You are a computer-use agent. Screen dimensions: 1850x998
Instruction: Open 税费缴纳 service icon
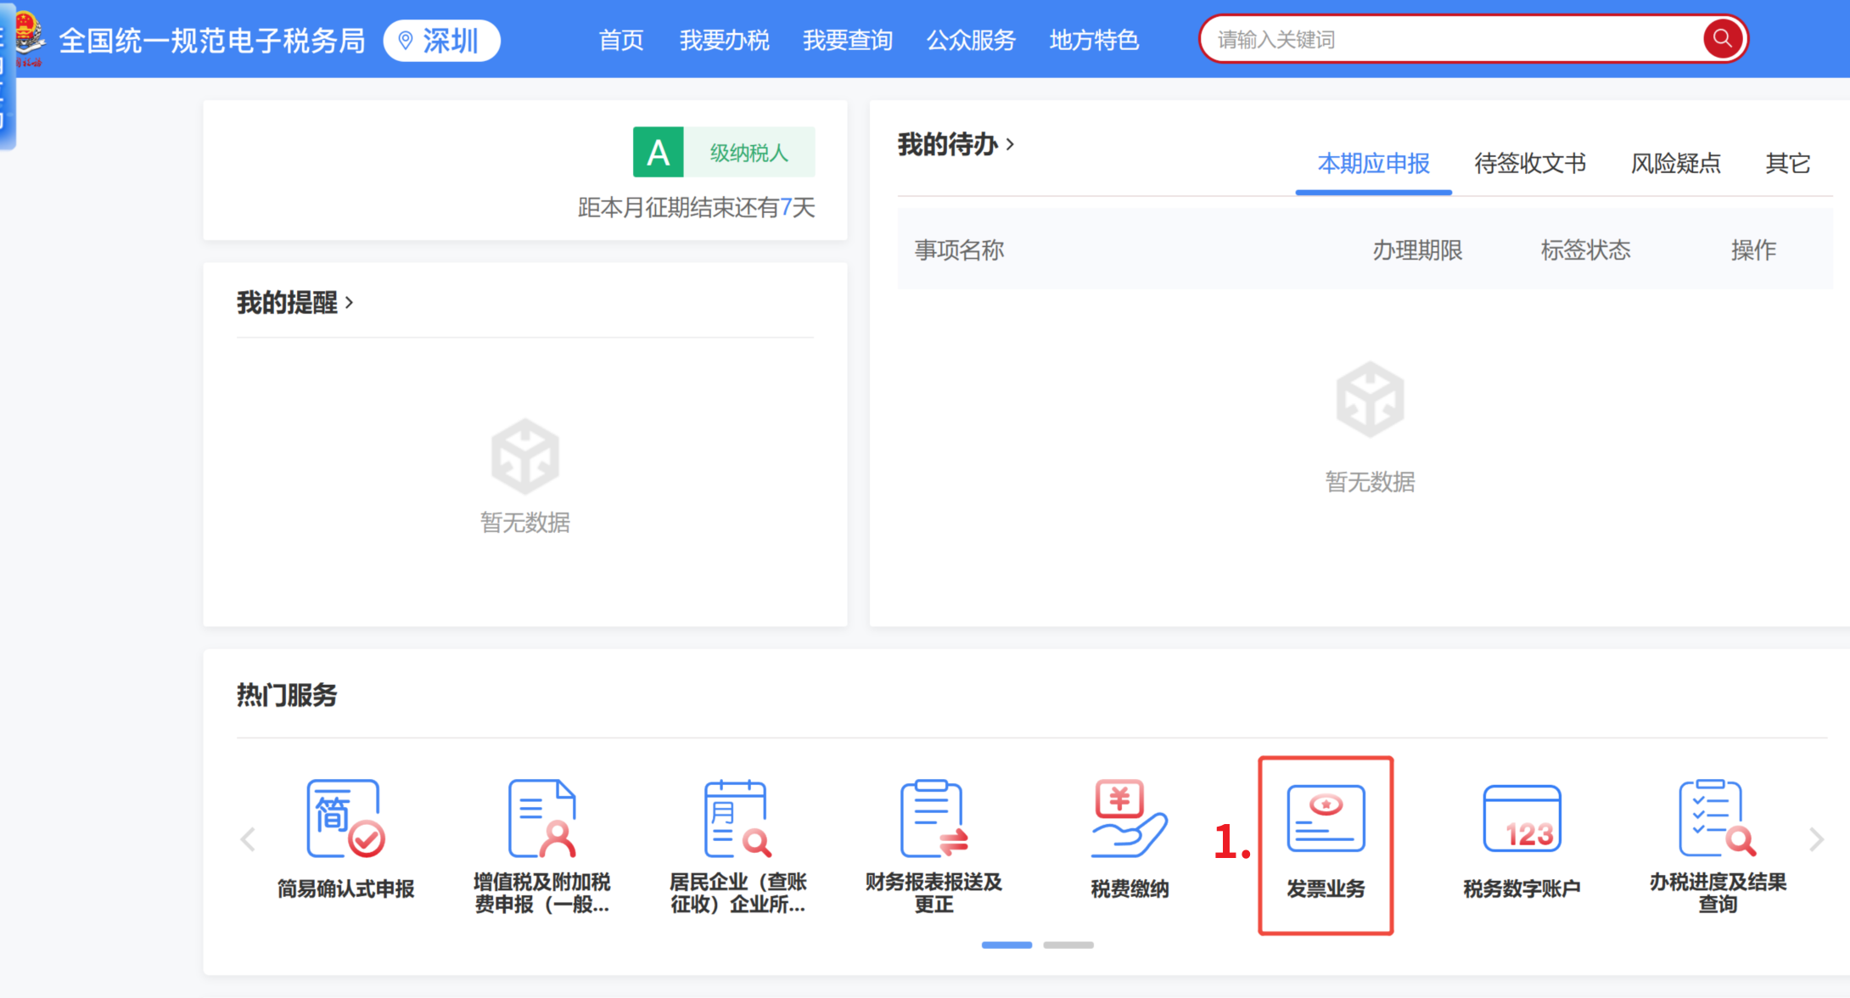click(x=1129, y=820)
